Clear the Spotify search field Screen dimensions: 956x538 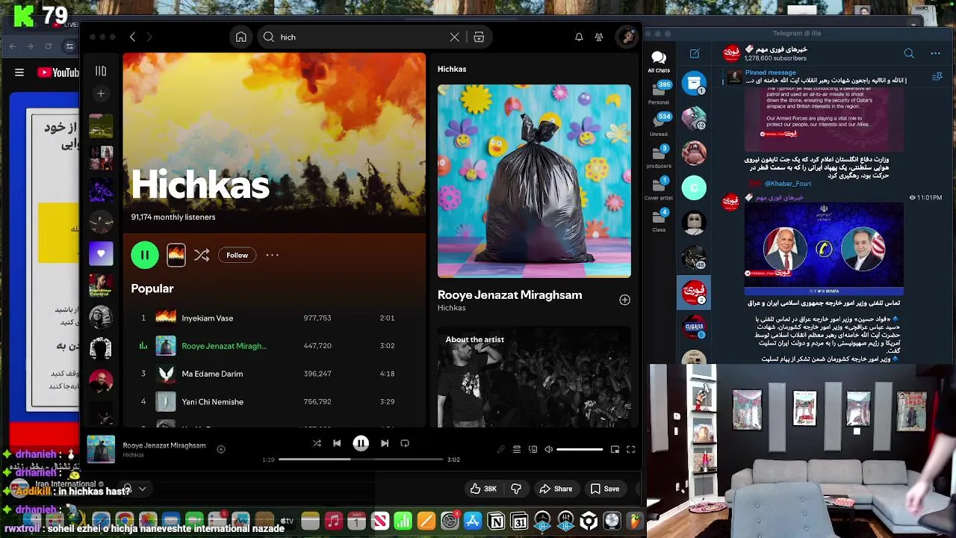(454, 37)
